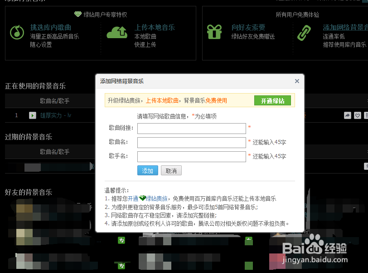Click the green gift box icon
The height and width of the screenshot is (273, 368).
214,32
